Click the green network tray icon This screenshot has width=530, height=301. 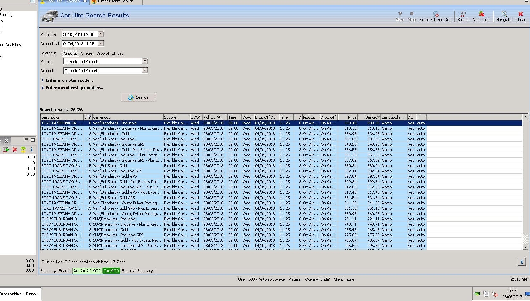(478, 294)
